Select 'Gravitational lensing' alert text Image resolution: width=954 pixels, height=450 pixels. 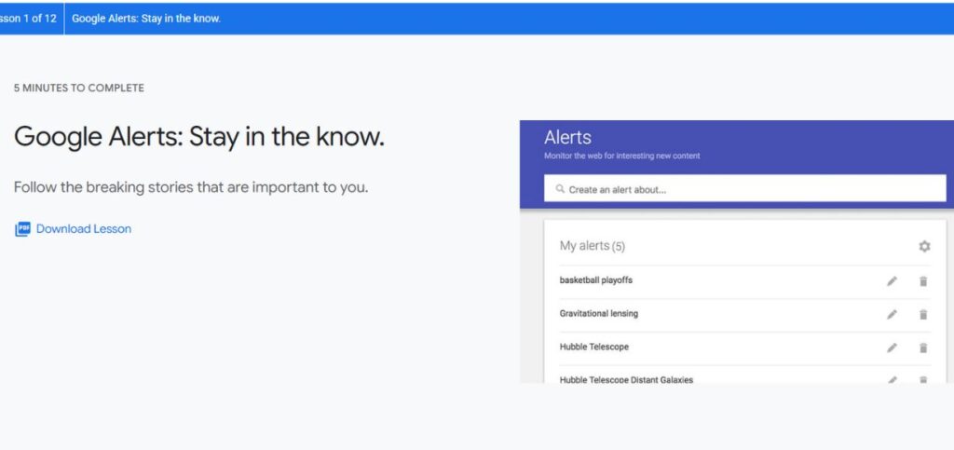599,314
